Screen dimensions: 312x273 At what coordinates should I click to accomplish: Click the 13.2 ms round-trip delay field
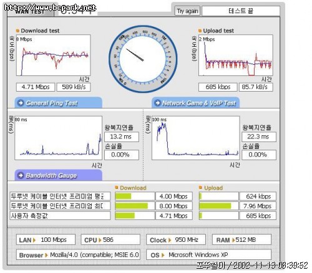point(122,137)
